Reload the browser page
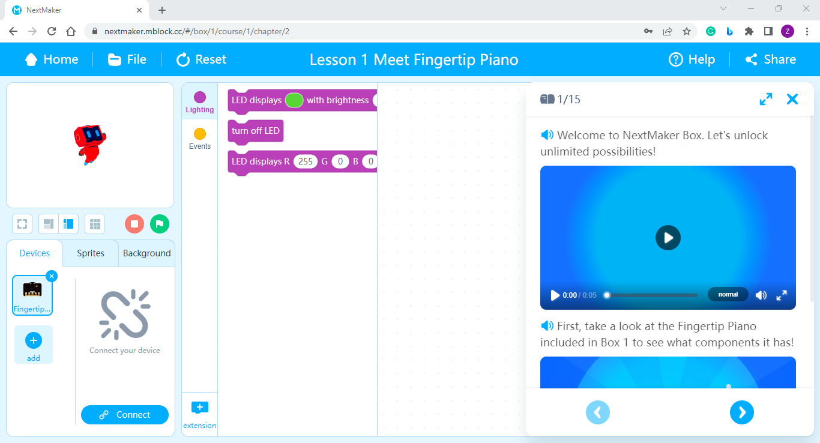Viewport: 820px width, 443px height. [x=52, y=31]
